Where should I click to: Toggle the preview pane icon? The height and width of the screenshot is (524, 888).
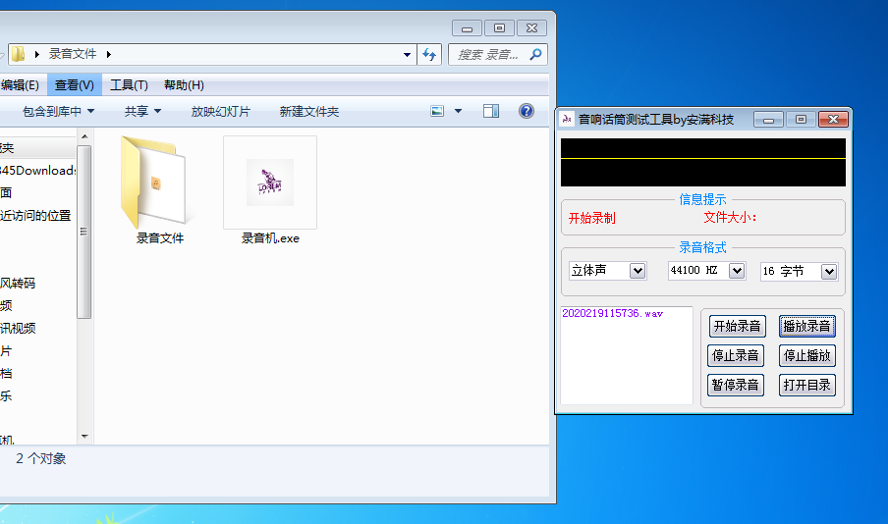[491, 112]
